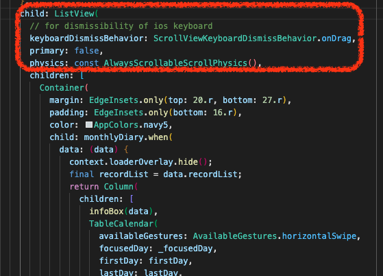Click the Column widget name
Image resolution: width=383 pixels, height=276 pixels.
(119, 187)
